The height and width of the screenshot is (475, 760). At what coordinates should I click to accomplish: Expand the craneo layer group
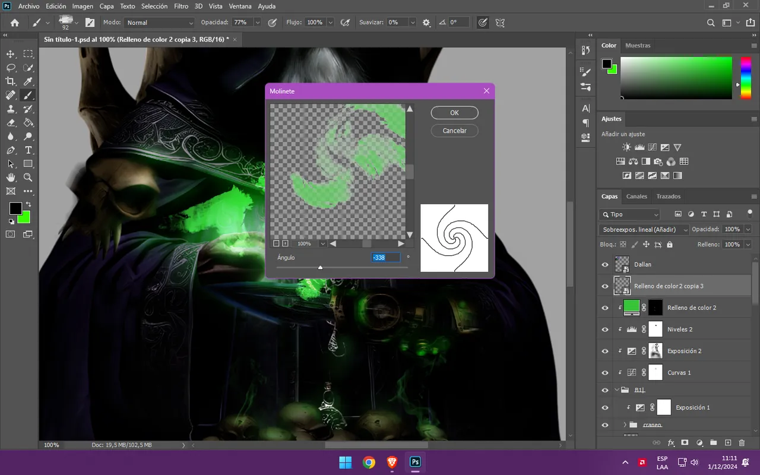(x=625, y=425)
